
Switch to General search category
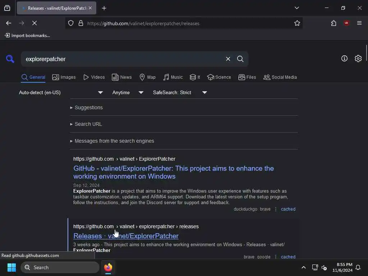[x=33, y=77]
